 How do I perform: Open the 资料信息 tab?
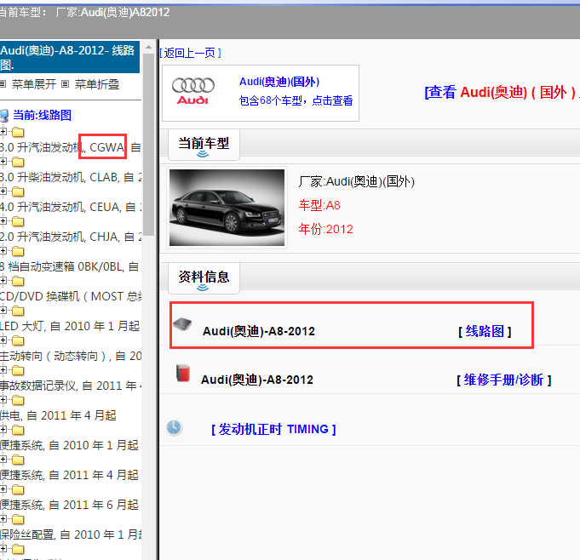click(x=204, y=277)
